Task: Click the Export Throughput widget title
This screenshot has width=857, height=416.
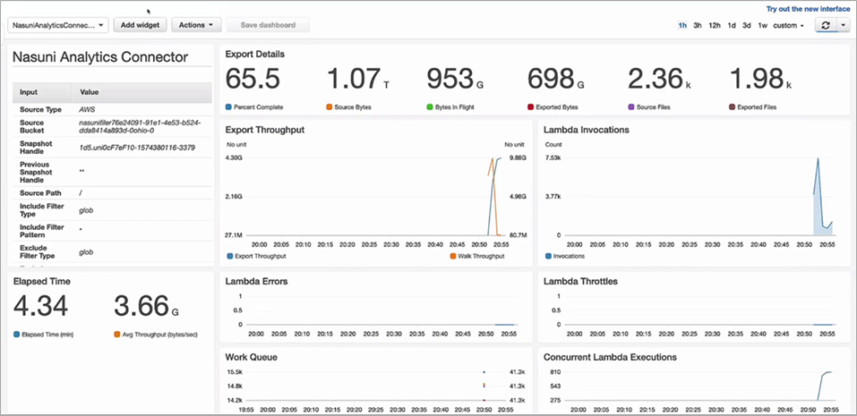Action: click(x=265, y=130)
